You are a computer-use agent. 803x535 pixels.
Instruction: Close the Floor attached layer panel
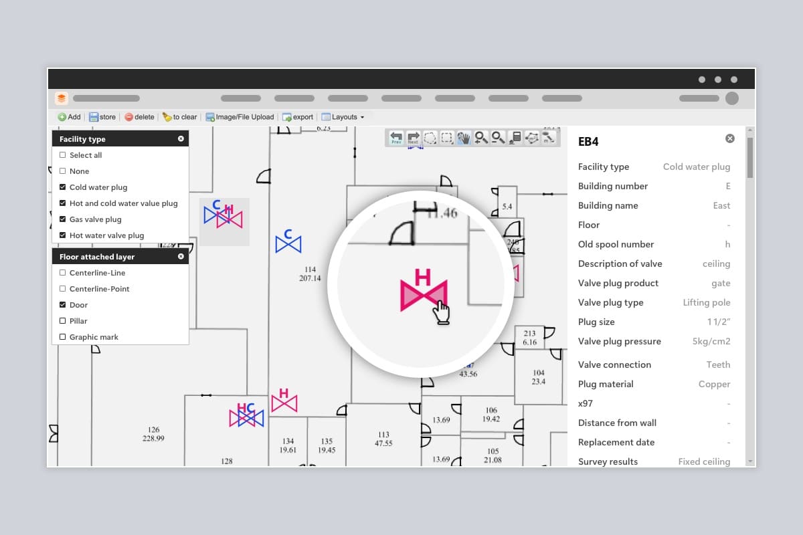pos(181,257)
